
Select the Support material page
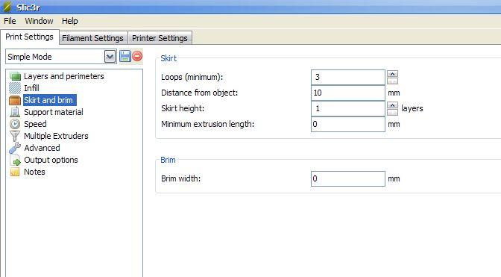(54, 112)
